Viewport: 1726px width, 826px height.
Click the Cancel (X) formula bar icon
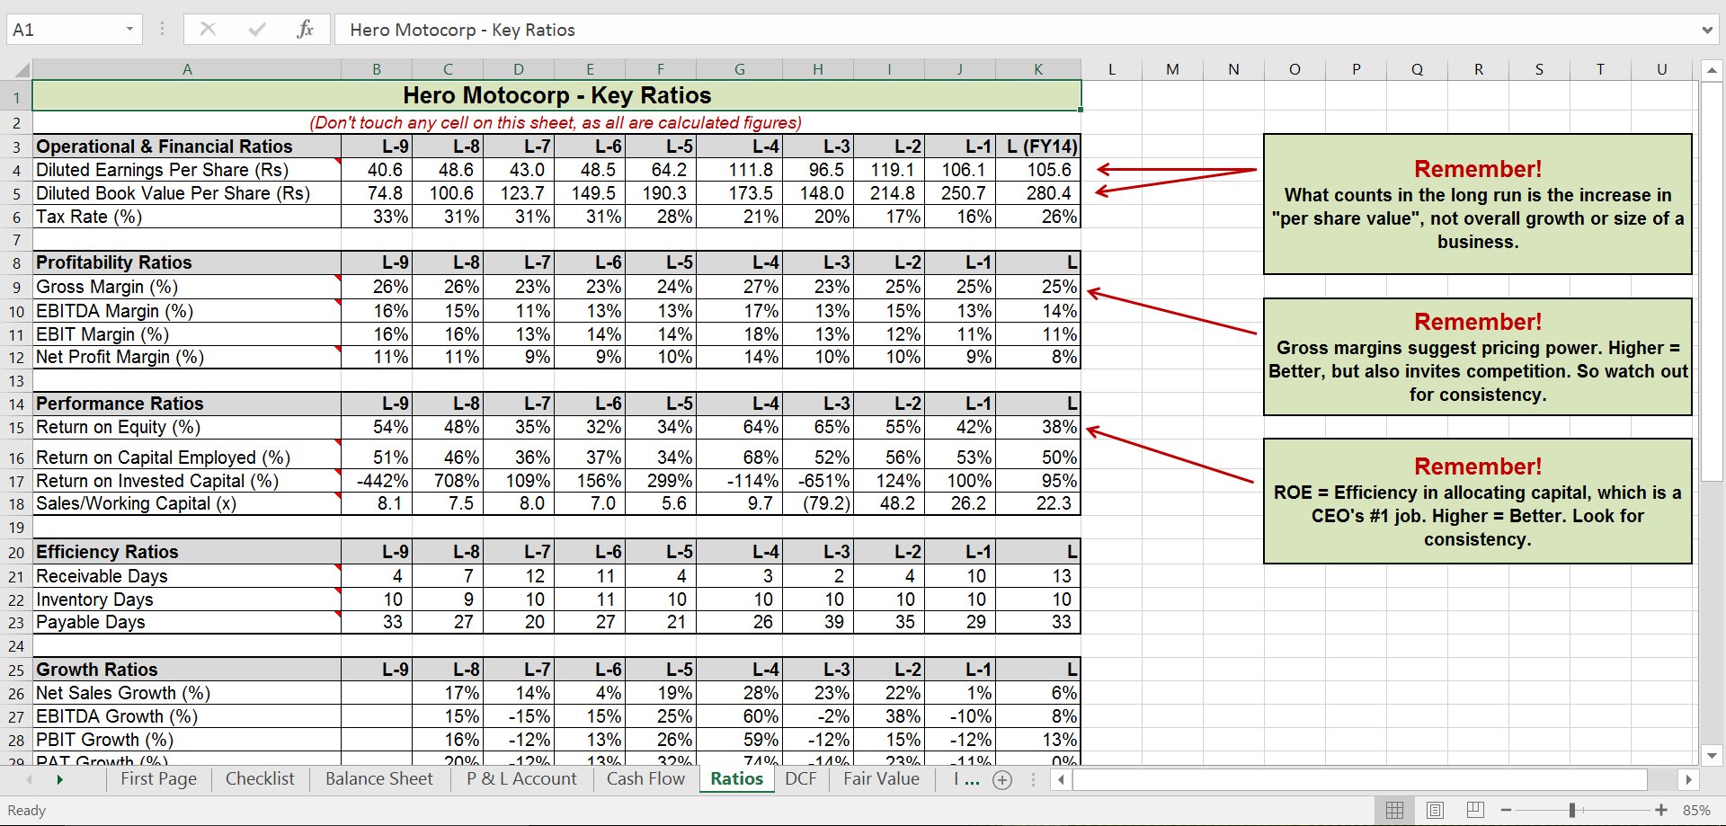pyautogui.click(x=208, y=30)
